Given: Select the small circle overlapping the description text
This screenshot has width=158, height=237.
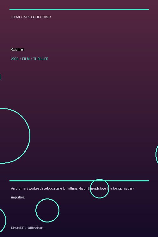Looking at the screenshot, I should (100, 189).
